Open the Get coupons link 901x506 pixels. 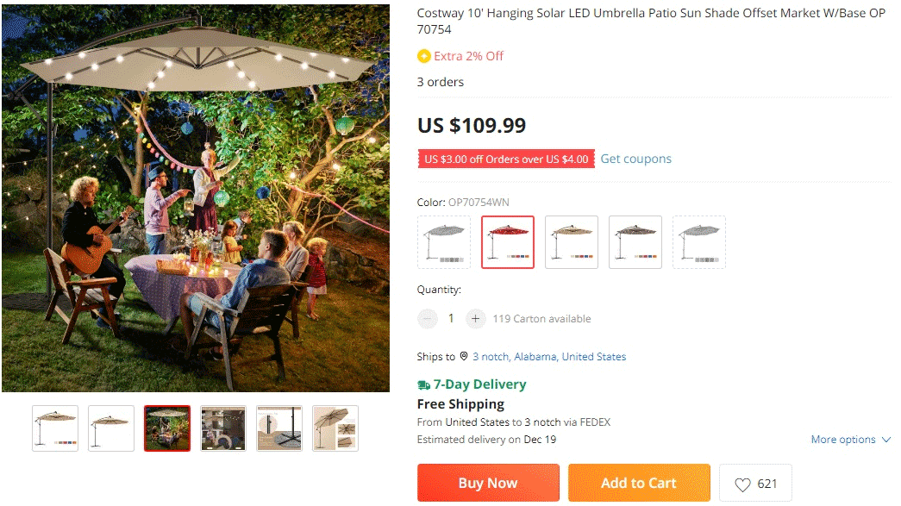[635, 159]
